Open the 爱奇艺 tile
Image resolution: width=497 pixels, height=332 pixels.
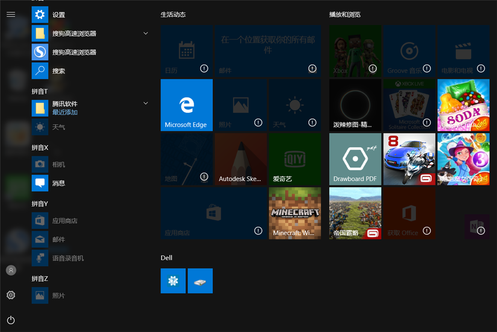point(295,159)
